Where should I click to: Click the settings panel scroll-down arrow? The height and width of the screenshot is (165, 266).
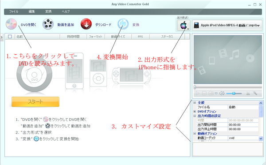click(261, 139)
